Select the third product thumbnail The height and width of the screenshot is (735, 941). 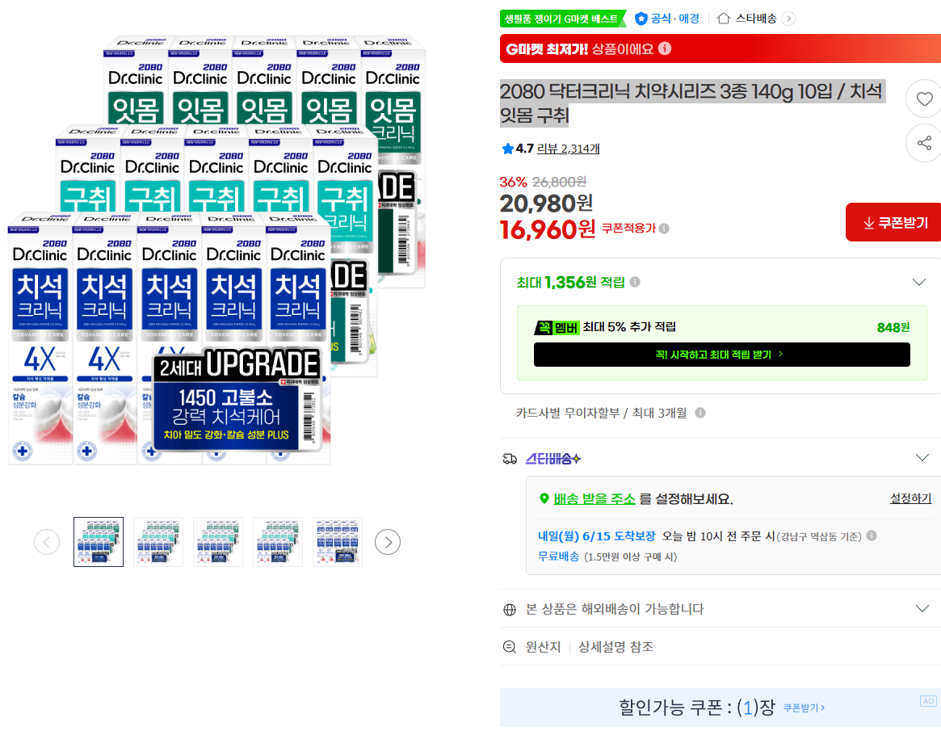218,542
